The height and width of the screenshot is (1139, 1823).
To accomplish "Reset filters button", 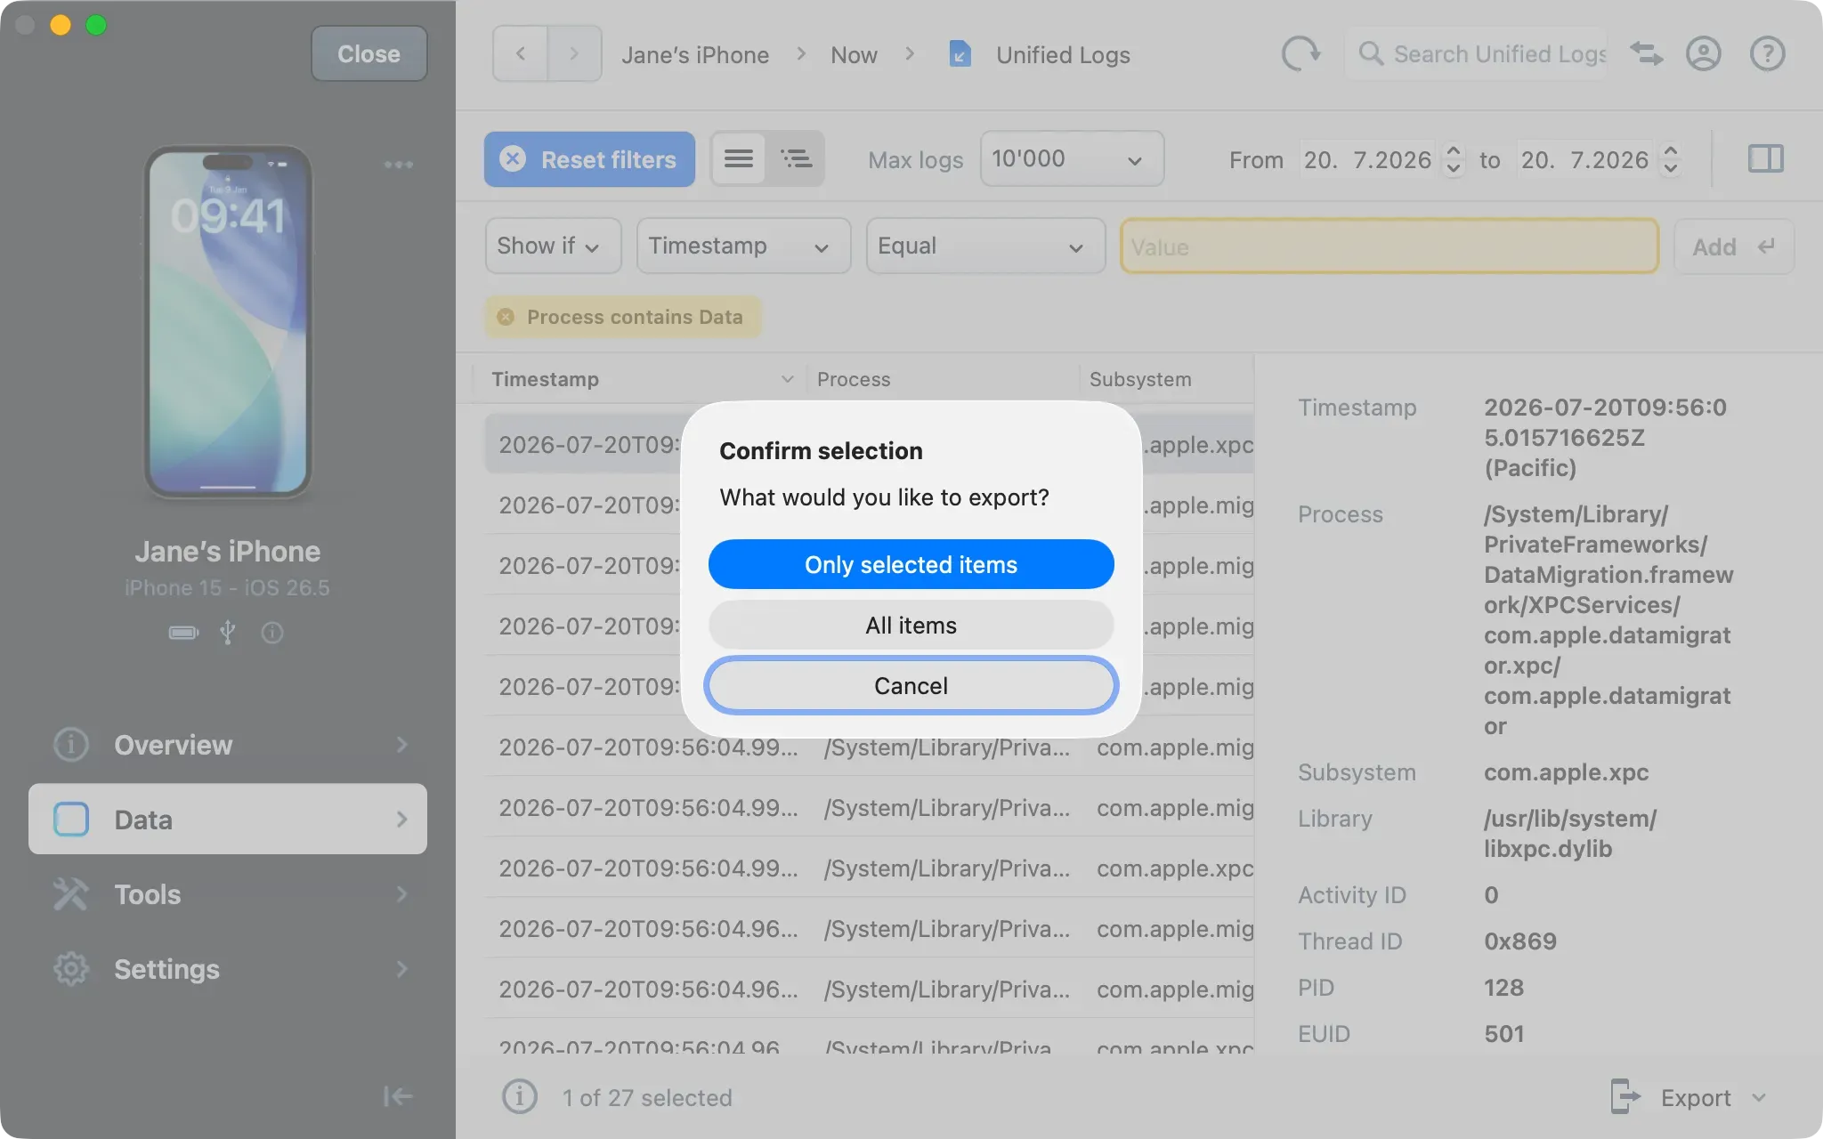I will 589,159.
